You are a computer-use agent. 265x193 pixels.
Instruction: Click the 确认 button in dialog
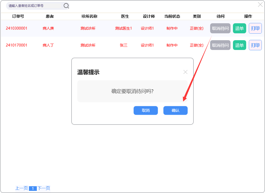click(x=175, y=111)
